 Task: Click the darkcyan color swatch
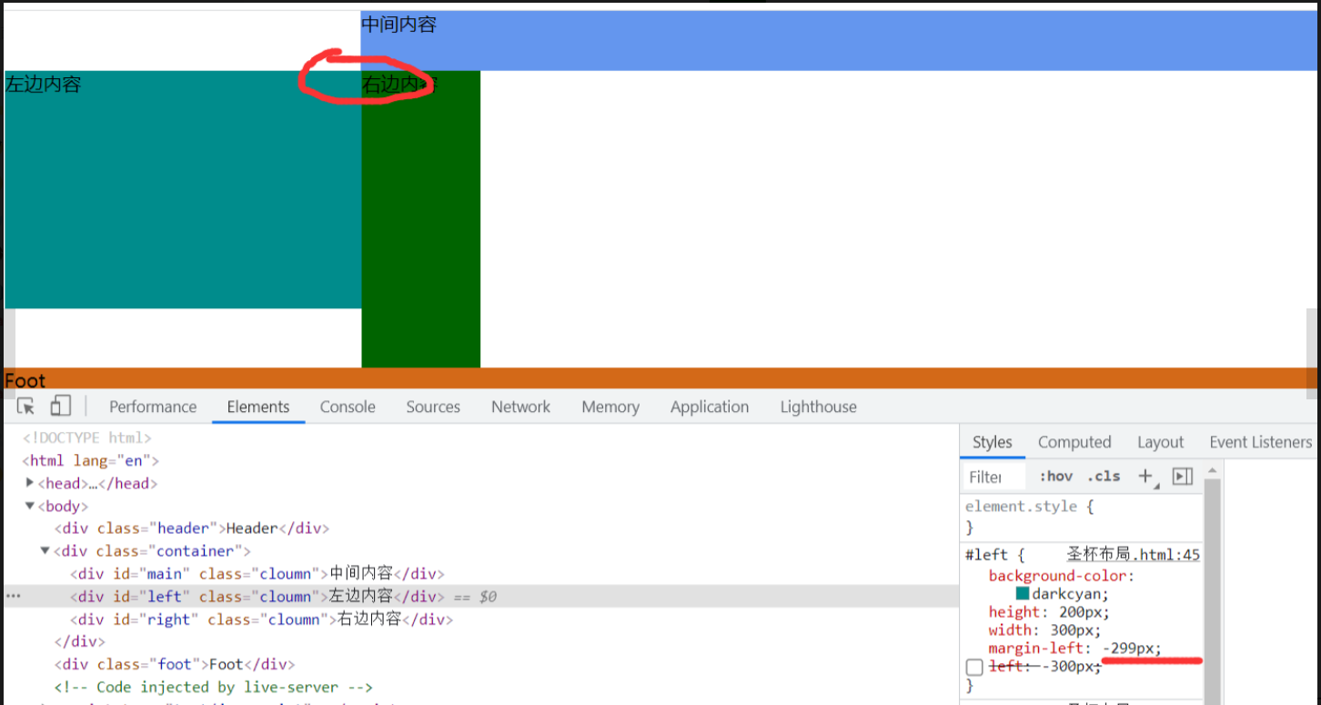click(x=1023, y=593)
